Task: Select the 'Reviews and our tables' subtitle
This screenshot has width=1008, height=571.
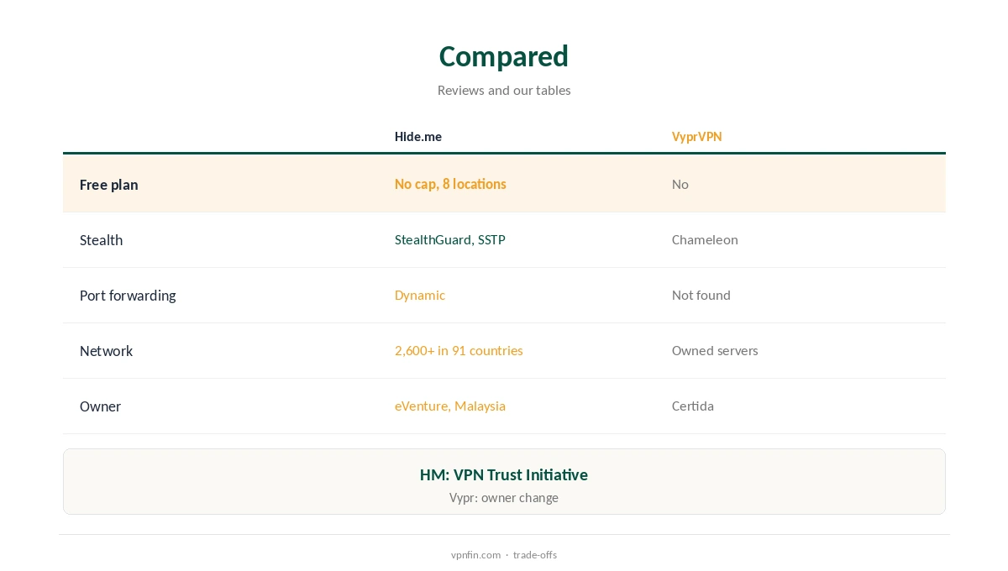Action: click(x=504, y=90)
